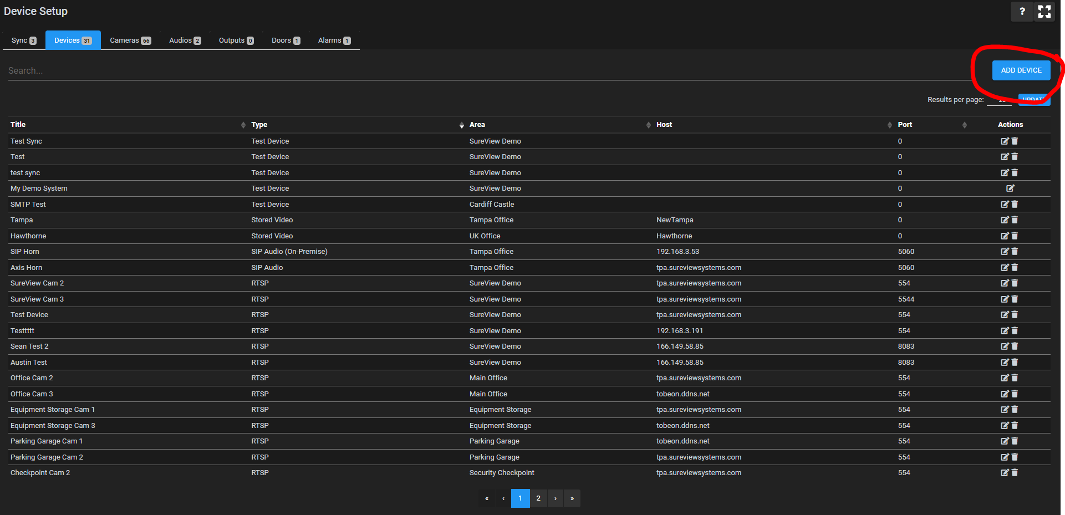Toggle fullscreen expand icon
Viewport: 1065px width, 515px height.
coord(1044,12)
